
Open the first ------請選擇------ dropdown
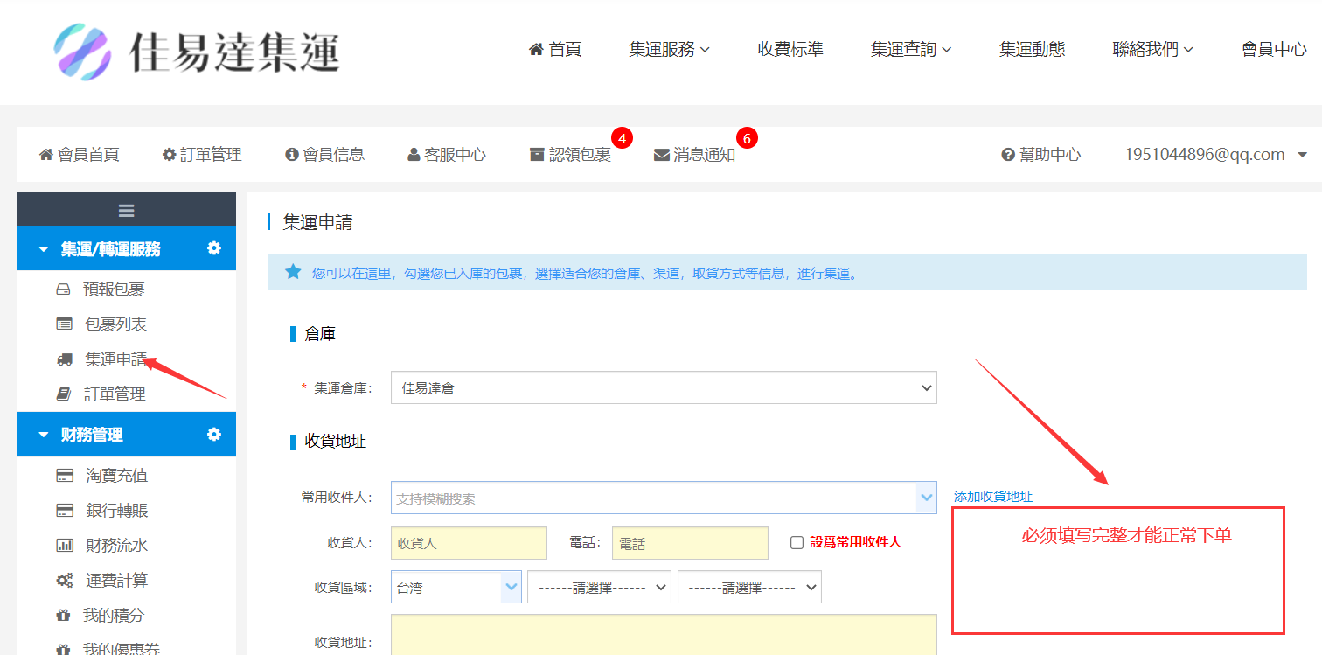click(599, 588)
